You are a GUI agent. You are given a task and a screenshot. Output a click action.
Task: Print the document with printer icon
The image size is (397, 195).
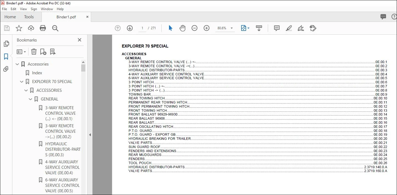(43, 28)
